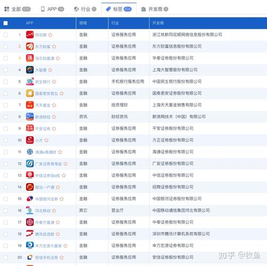267x266 pixels.
Task: Star the 安信手机证券 app
Action: click(x=62, y=257)
